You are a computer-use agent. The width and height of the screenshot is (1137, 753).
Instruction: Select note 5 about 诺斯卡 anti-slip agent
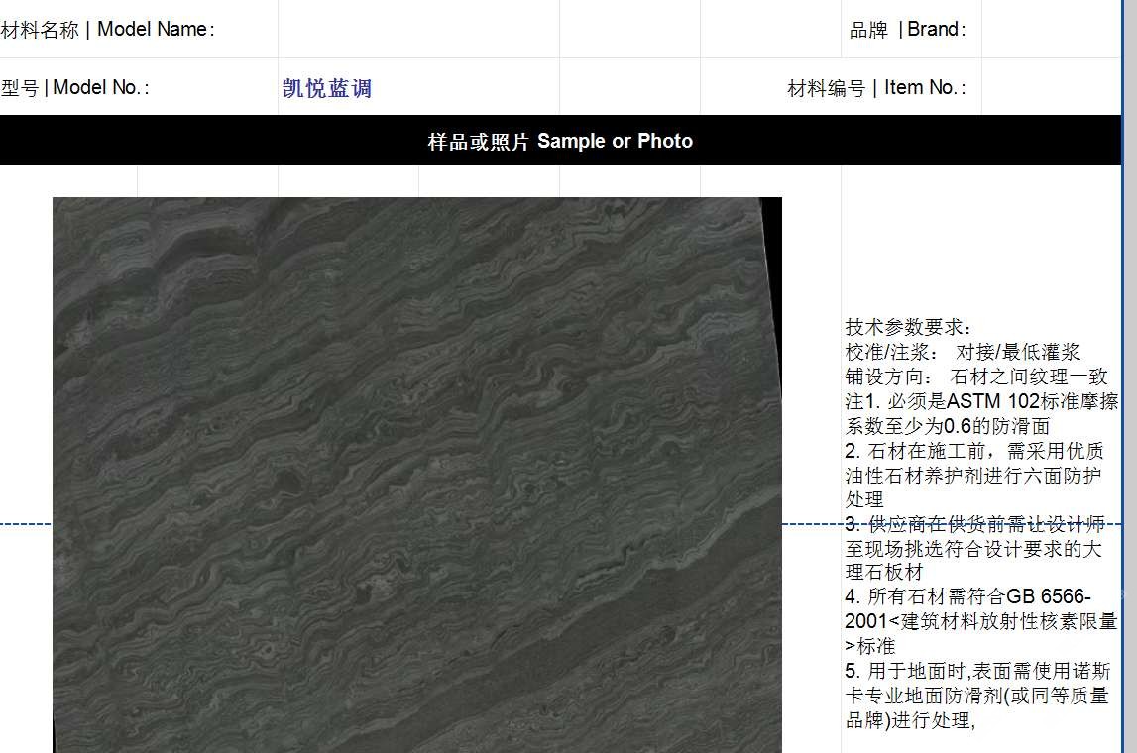pyautogui.click(x=977, y=695)
